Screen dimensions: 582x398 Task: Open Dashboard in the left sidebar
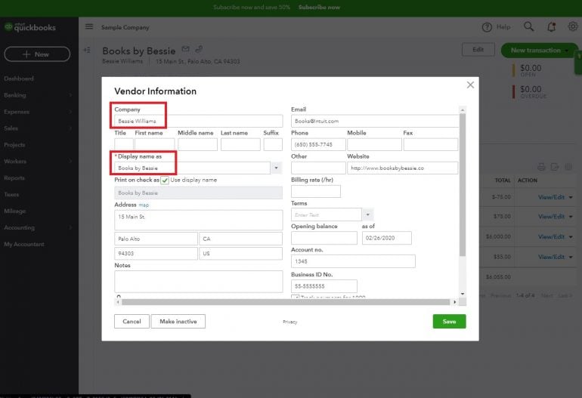click(x=19, y=79)
